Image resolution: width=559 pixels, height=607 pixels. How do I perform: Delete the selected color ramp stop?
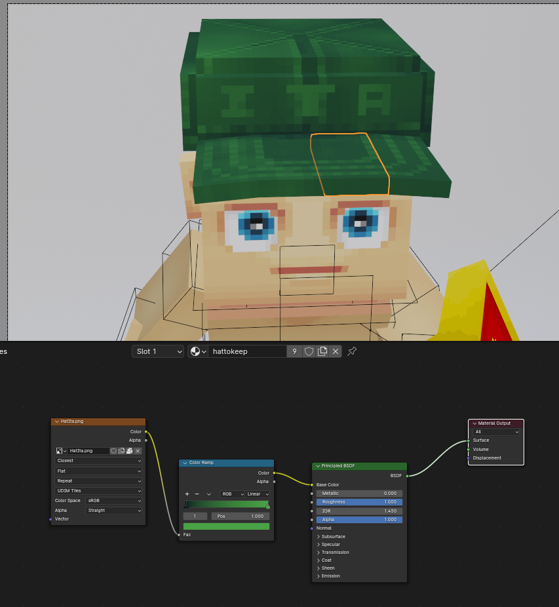coord(197,494)
